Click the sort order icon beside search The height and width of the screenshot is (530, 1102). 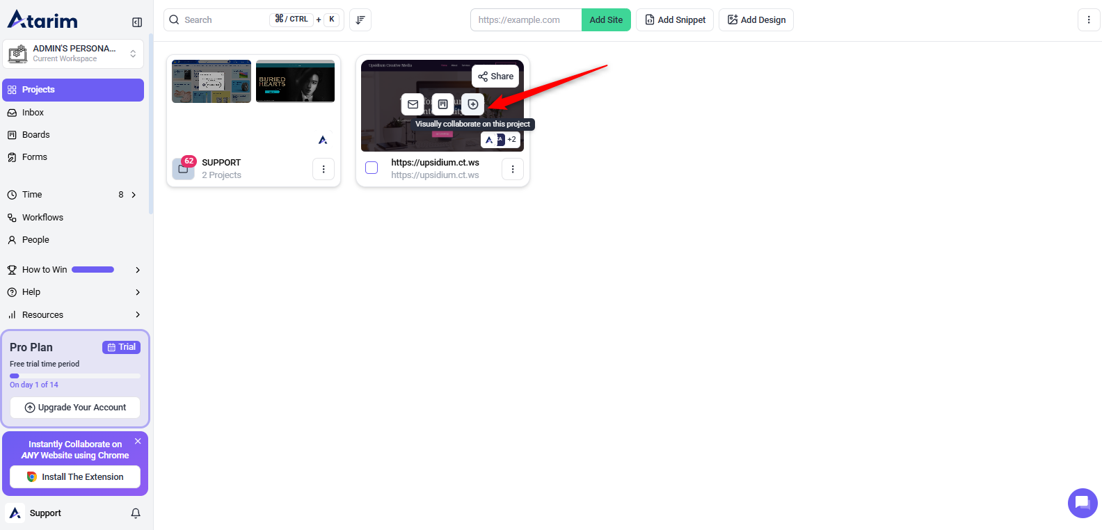pos(360,20)
